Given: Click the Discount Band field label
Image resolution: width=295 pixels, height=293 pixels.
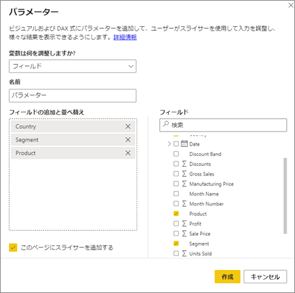Looking at the screenshot, I should [x=205, y=154].
